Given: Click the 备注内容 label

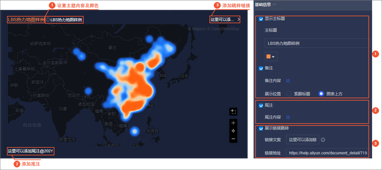Looking at the screenshot, I should coord(273,81).
